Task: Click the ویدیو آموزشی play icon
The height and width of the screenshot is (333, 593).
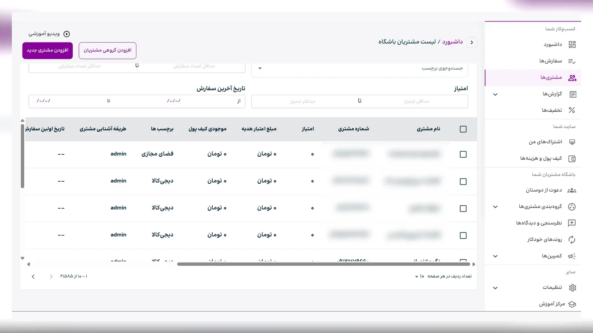Action: 67,34
